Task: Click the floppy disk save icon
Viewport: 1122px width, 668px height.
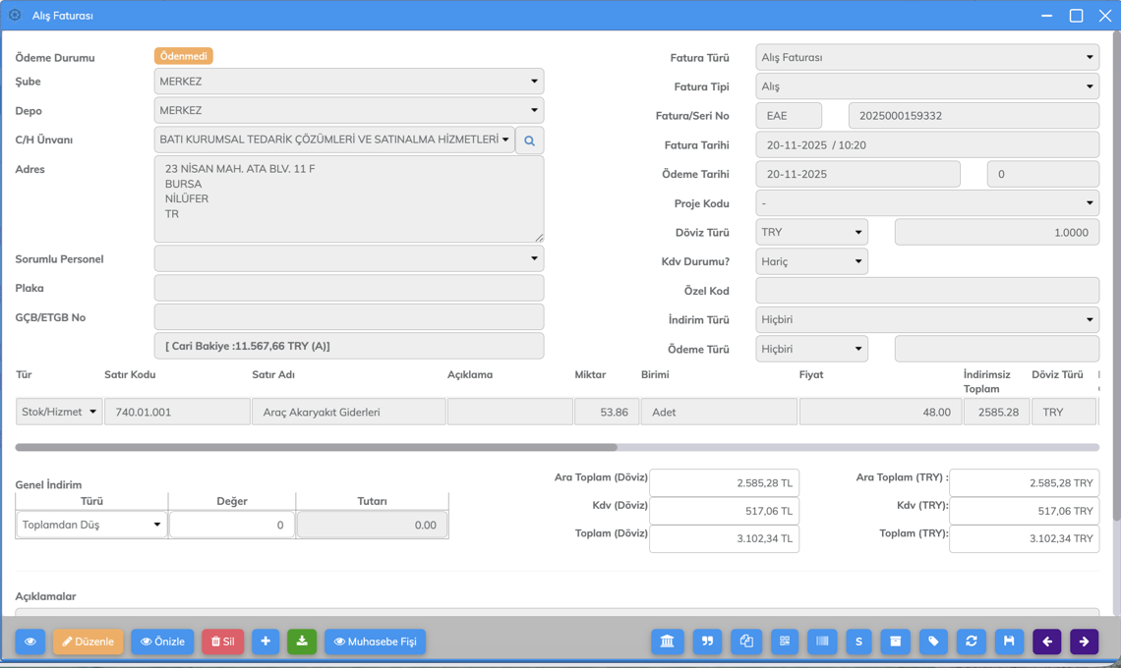Action: pyautogui.click(x=1009, y=641)
